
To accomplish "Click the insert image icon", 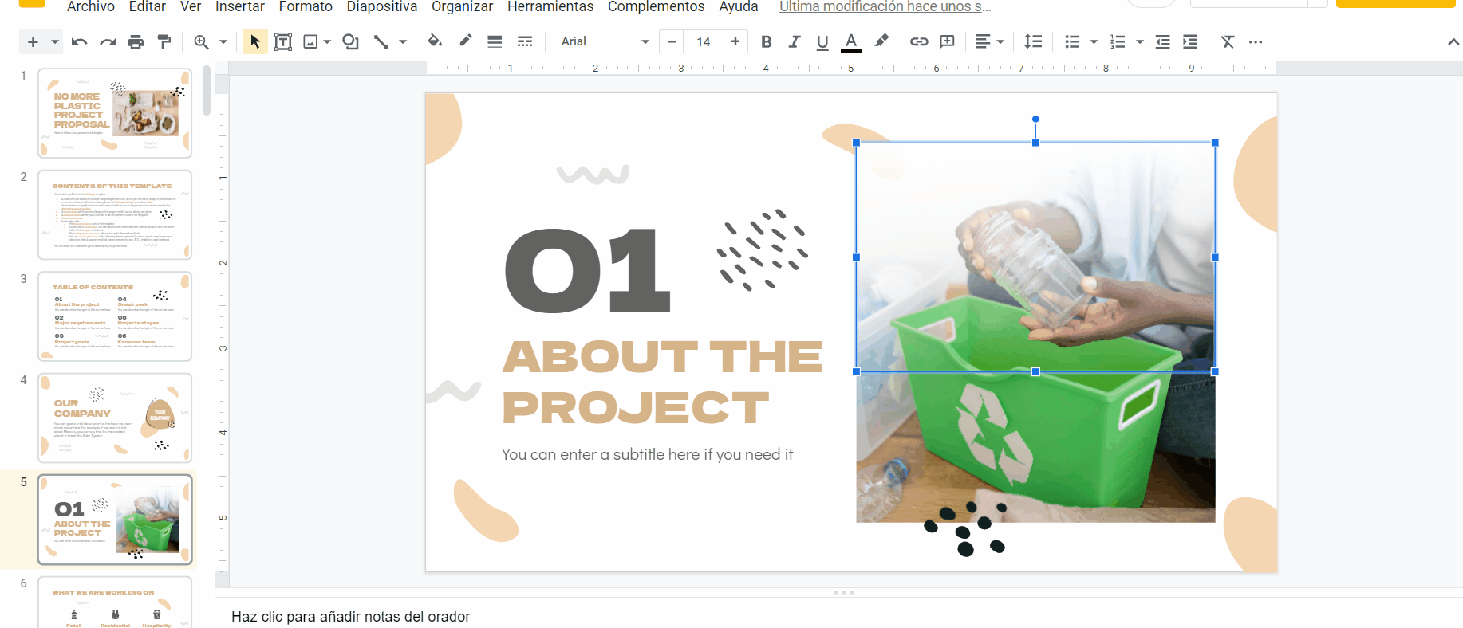I will (x=310, y=41).
